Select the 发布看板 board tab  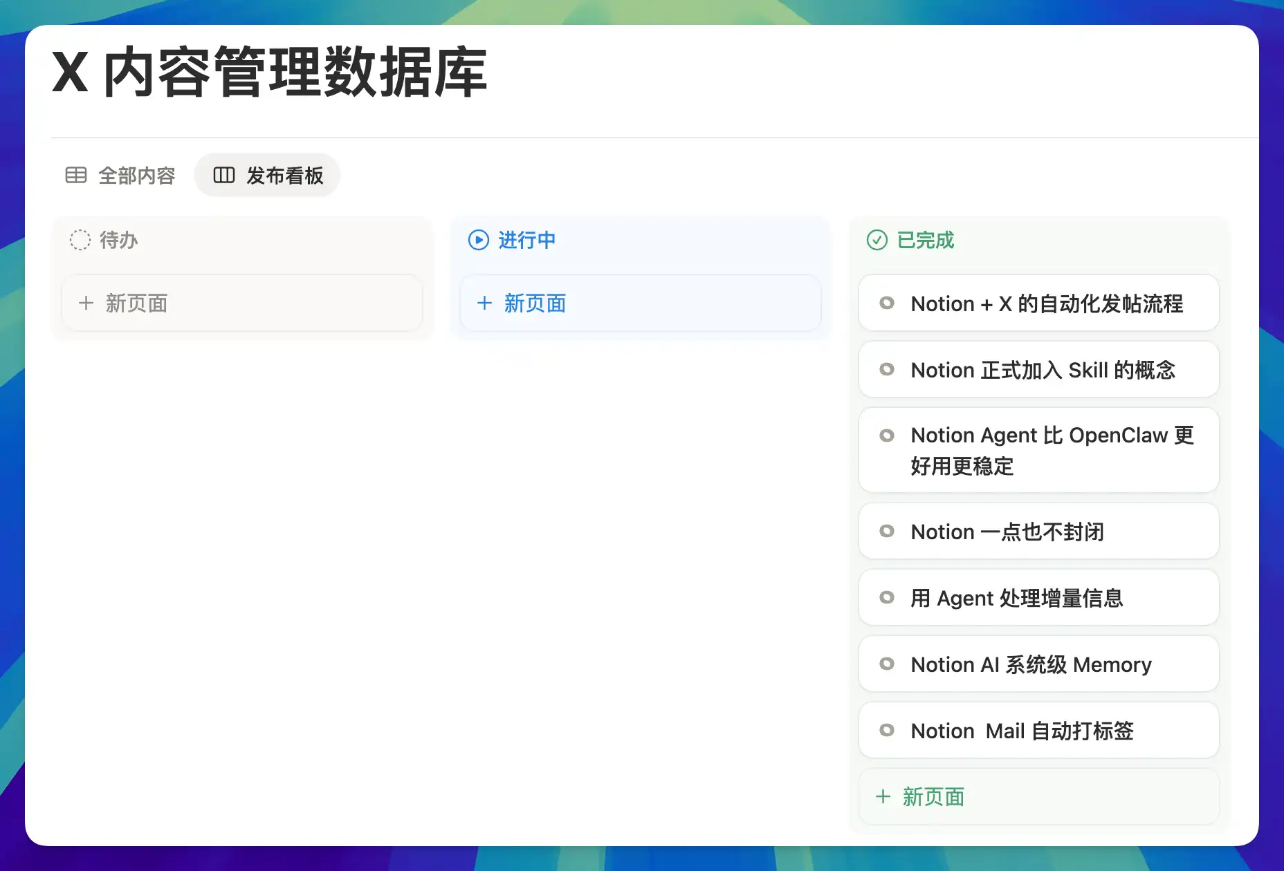(284, 176)
